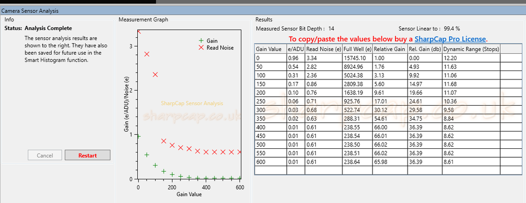Viewport: 526px width, 203px height.
Task: Select the Full Well cell 5024.38
Action: tap(358, 76)
